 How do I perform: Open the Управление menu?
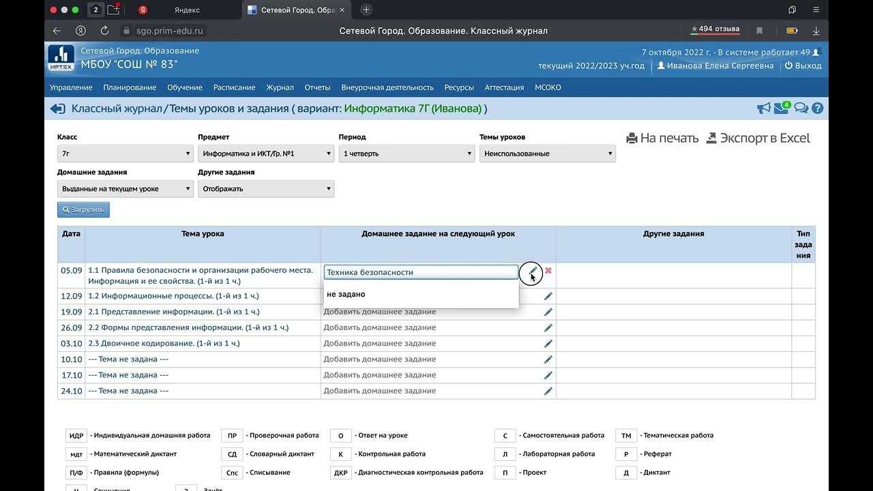click(x=71, y=87)
